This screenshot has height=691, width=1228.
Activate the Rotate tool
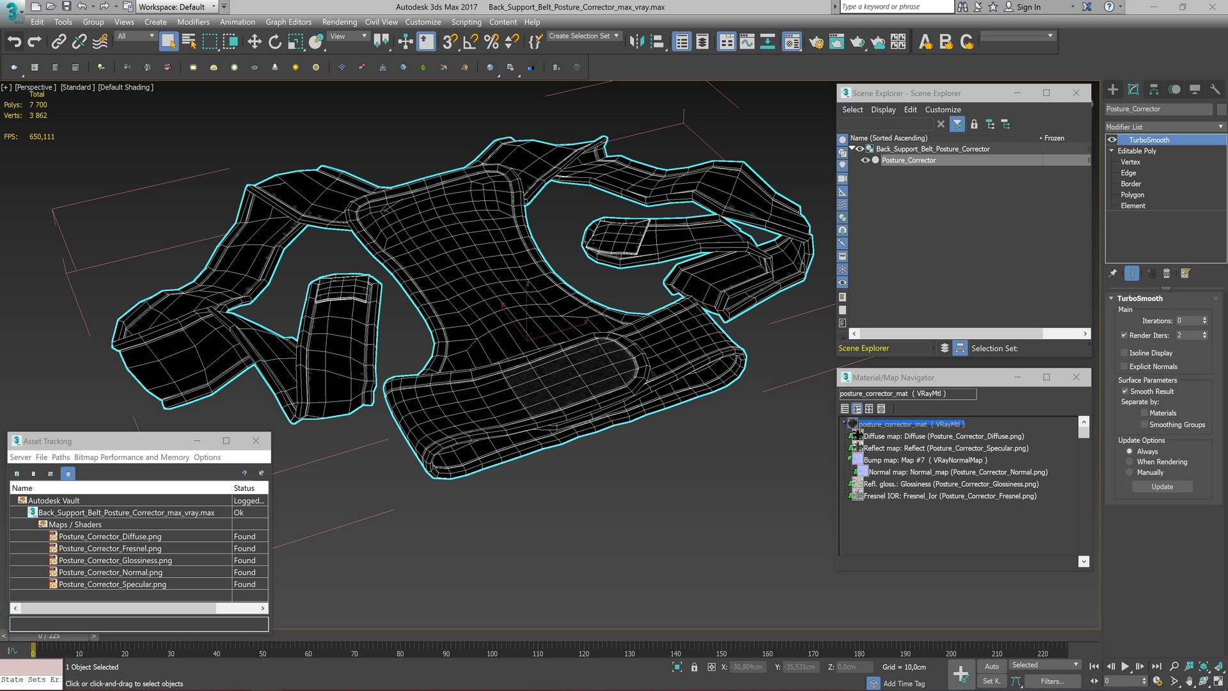(275, 42)
